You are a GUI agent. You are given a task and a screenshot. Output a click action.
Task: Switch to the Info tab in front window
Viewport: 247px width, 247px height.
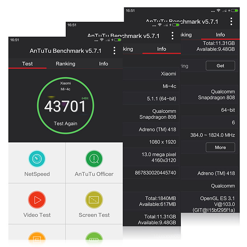[x=104, y=64]
